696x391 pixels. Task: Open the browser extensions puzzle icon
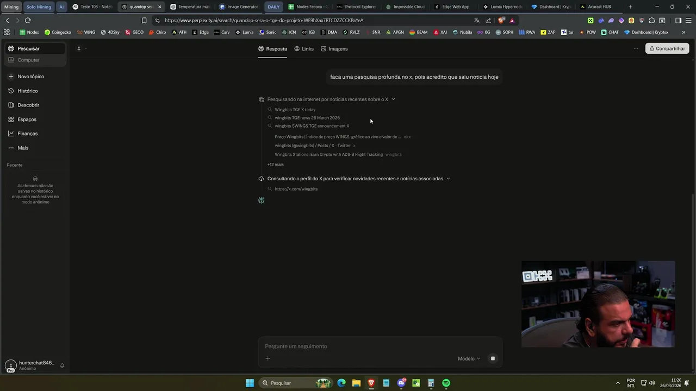(652, 20)
